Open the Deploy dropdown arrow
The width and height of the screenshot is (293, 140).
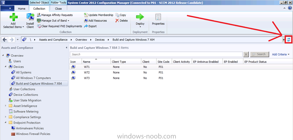pos(140,27)
